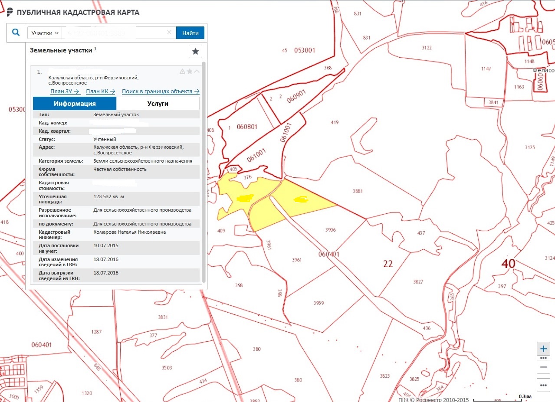Click Частная собственность ownership value
The height and width of the screenshot is (402, 555).
[x=120, y=169]
